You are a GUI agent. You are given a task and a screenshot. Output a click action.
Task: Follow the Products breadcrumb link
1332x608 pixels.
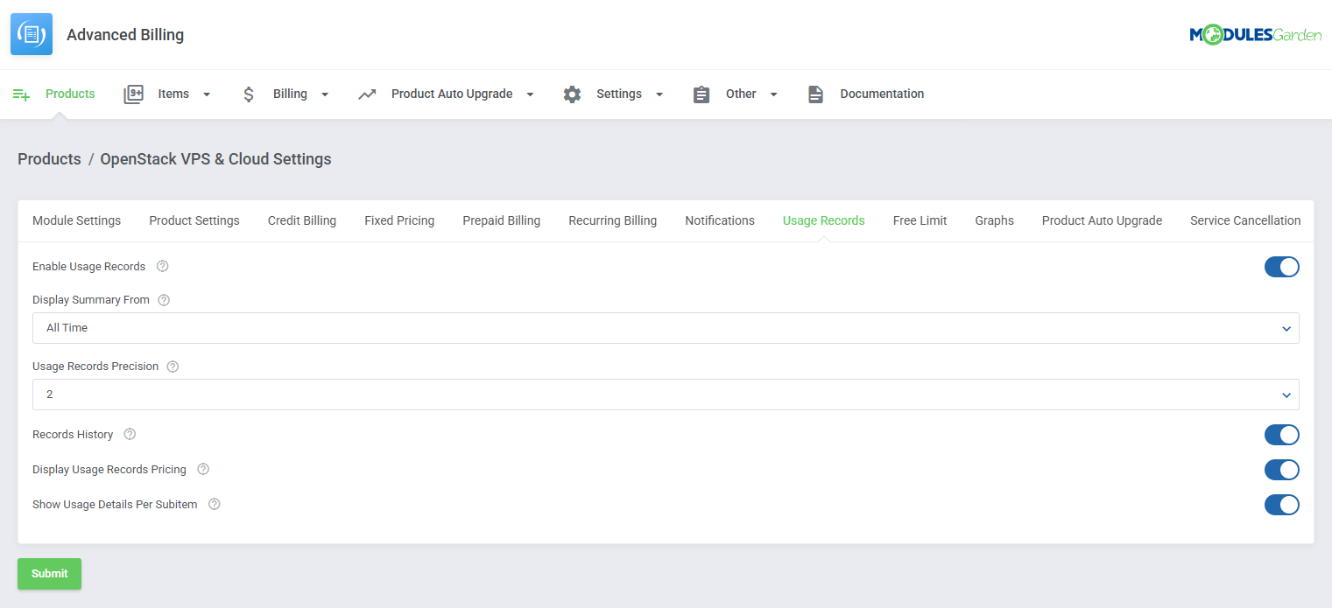pyautogui.click(x=49, y=158)
